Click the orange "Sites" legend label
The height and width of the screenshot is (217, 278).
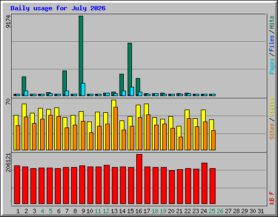pyautogui.click(x=271, y=131)
